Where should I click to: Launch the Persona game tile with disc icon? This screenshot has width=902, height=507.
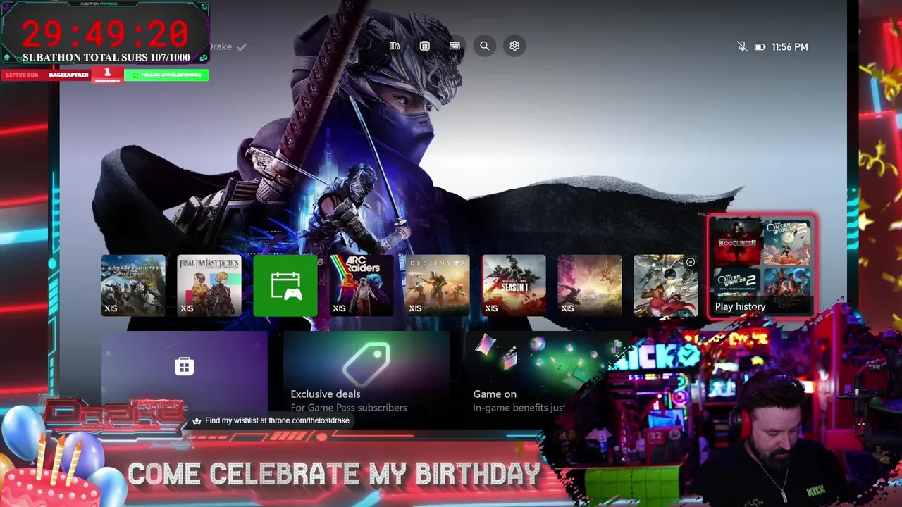[666, 285]
